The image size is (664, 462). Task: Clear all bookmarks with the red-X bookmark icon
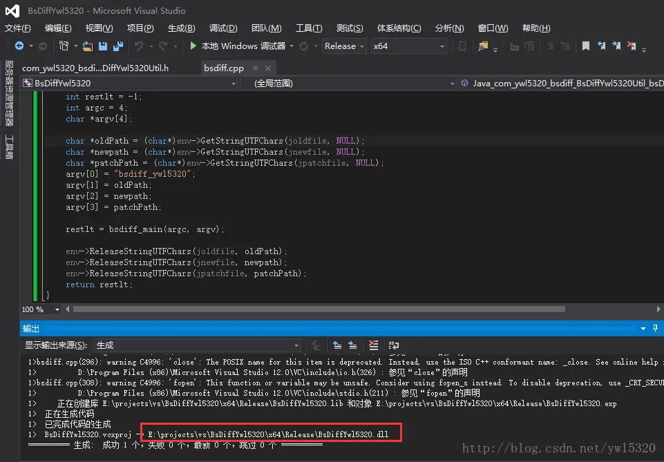632,46
